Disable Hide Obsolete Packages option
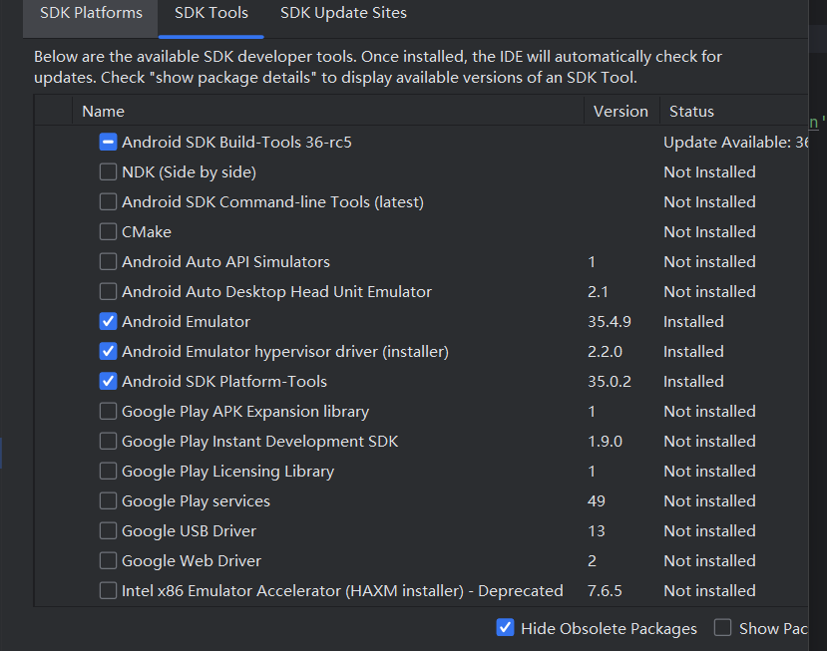Image resolution: width=827 pixels, height=651 pixels. click(506, 628)
